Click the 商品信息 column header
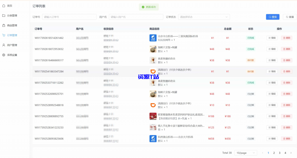Screen dimensions: 297x158 154,29
